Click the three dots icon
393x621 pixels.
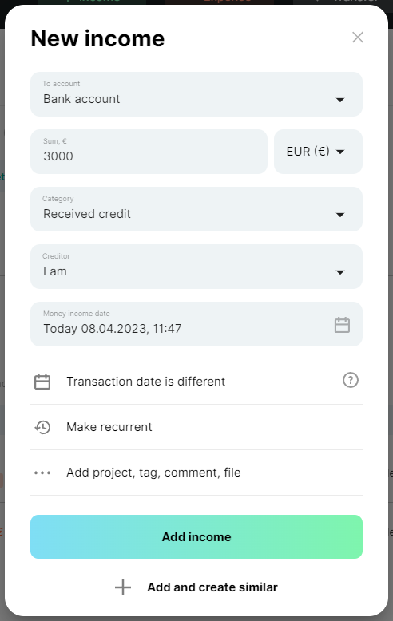(42, 473)
